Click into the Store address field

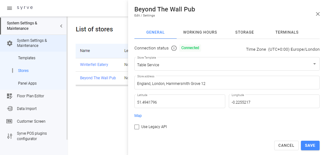[227, 84]
